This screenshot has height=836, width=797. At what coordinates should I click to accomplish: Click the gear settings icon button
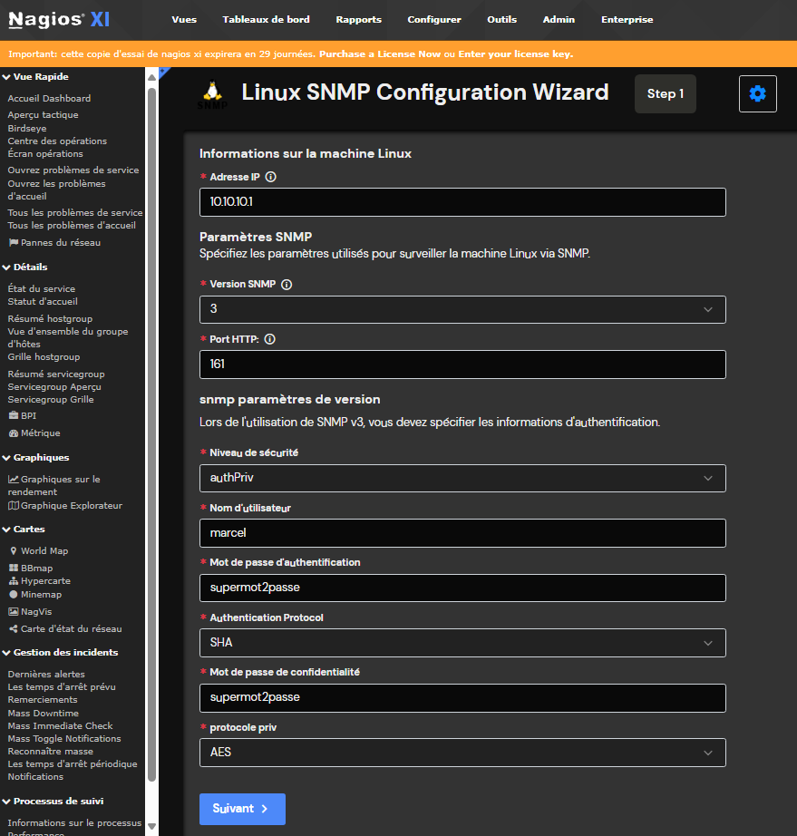758,93
